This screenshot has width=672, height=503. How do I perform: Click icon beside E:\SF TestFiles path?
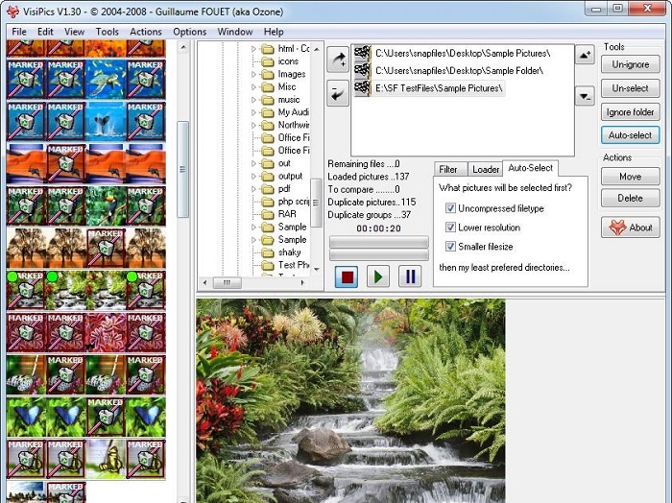tap(362, 88)
